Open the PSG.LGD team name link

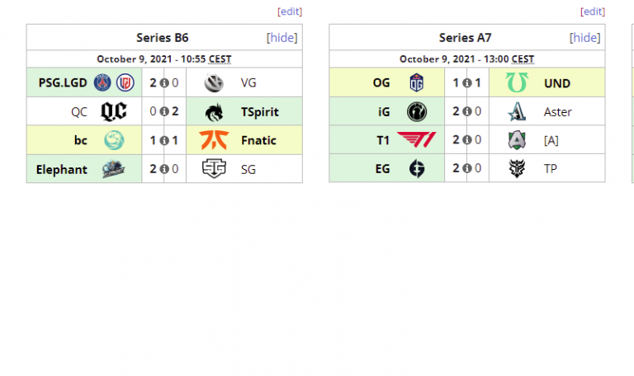[63, 82]
